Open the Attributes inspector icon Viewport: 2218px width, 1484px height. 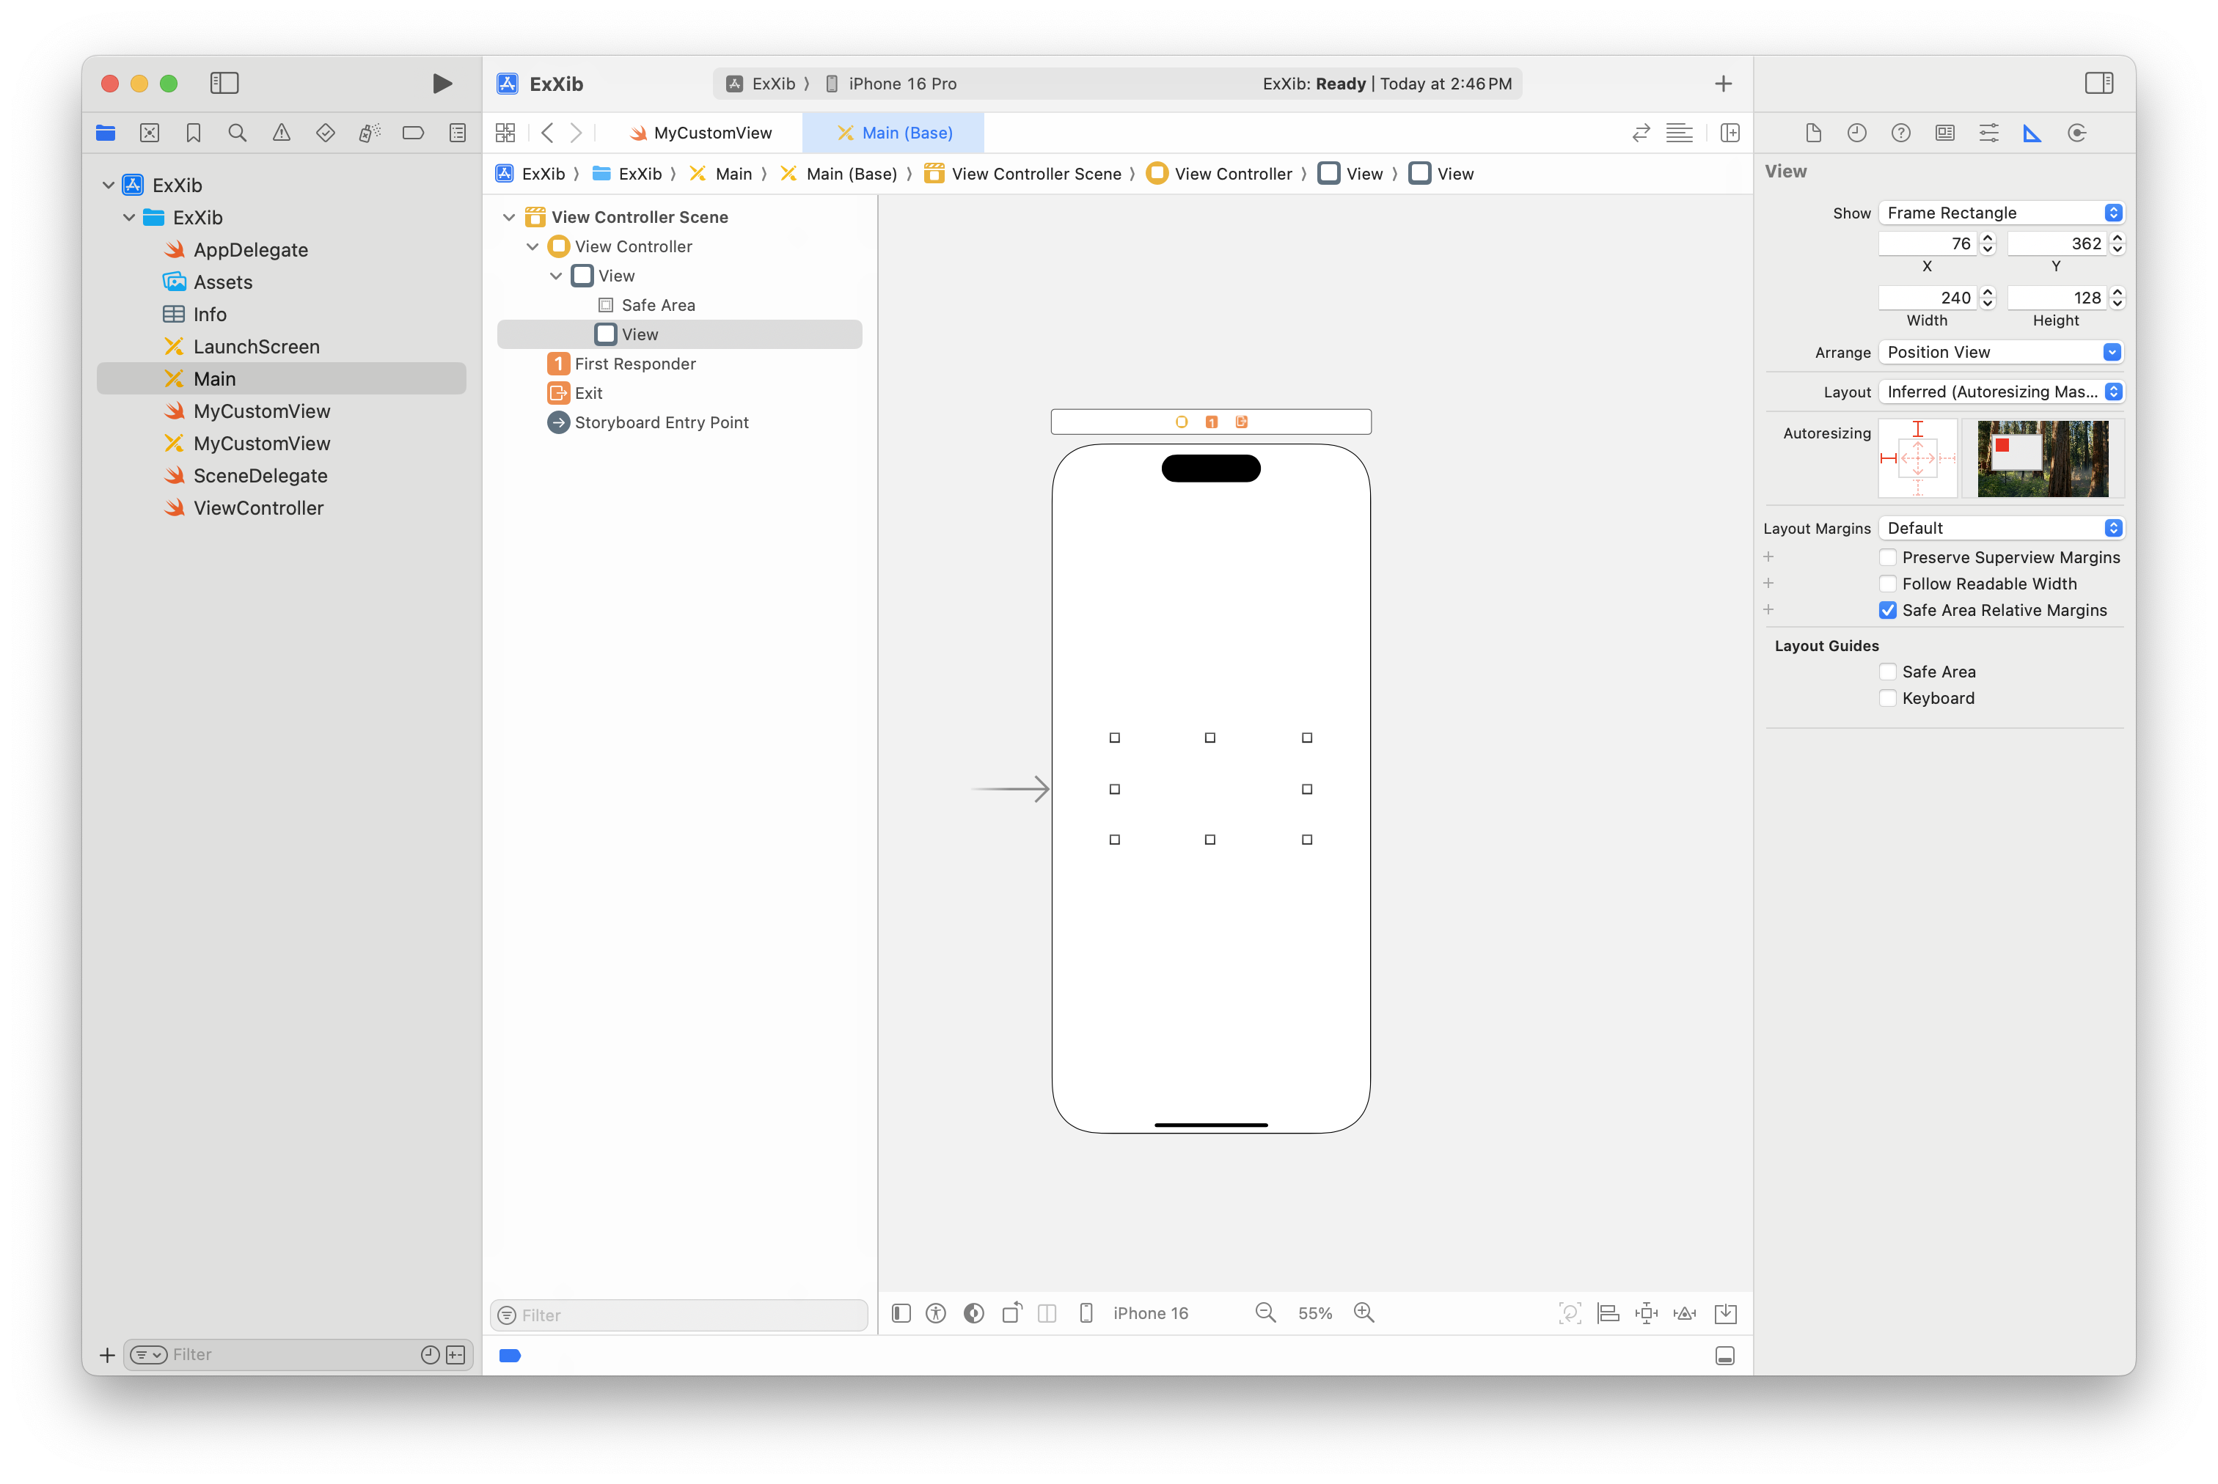(x=1988, y=133)
